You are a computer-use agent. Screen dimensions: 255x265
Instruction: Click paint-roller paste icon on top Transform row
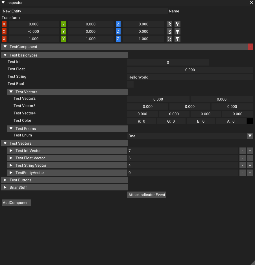(177, 24)
